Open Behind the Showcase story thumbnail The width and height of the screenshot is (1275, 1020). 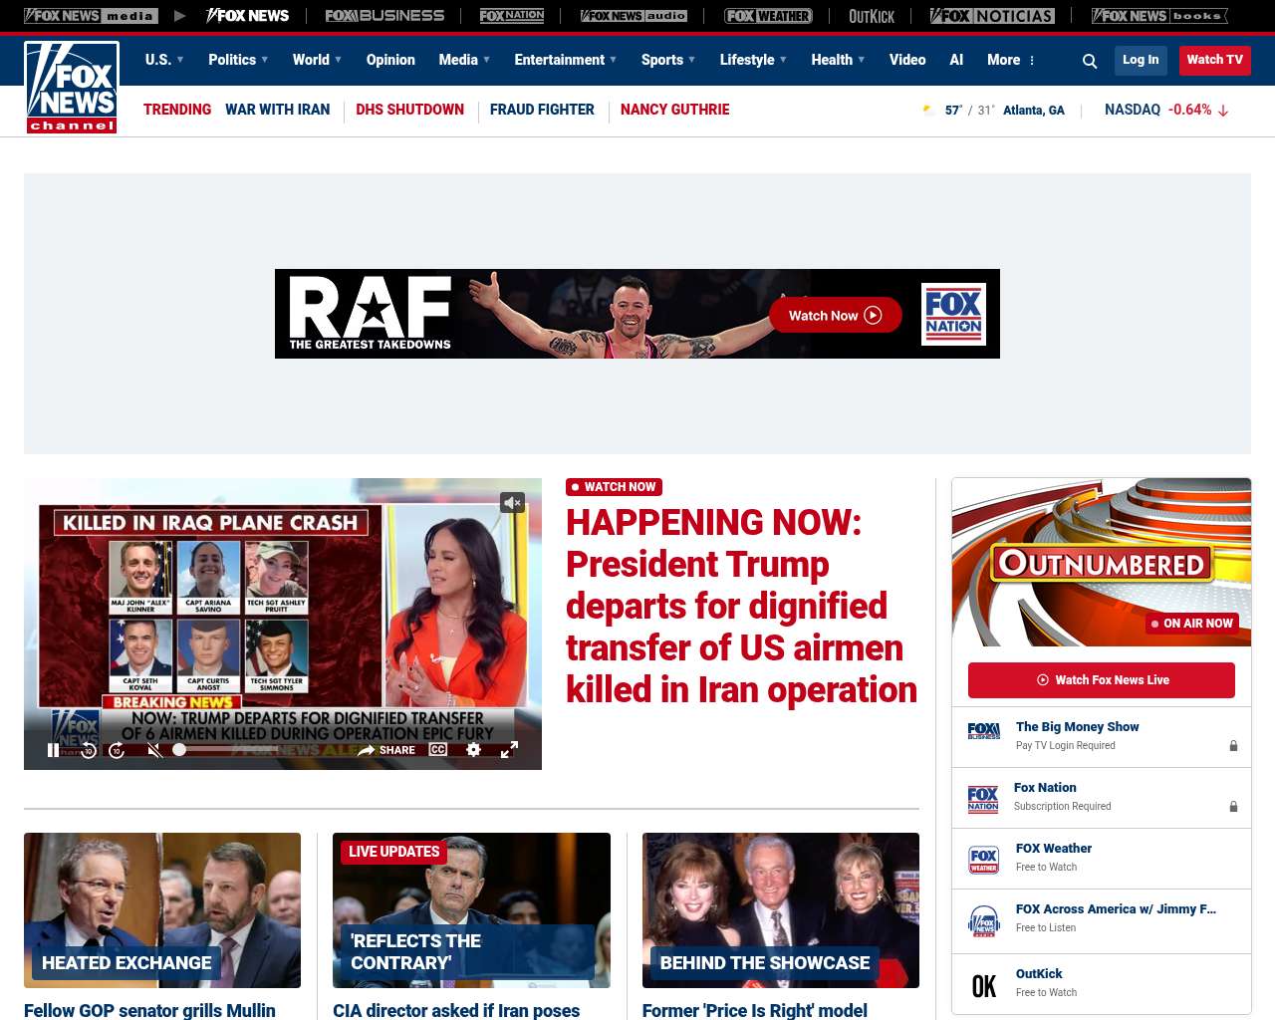[781, 910]
